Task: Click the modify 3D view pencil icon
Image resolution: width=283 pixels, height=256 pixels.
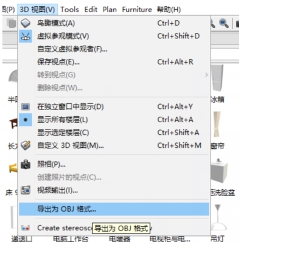Action: pyautogui.click(x=26, y=145)
